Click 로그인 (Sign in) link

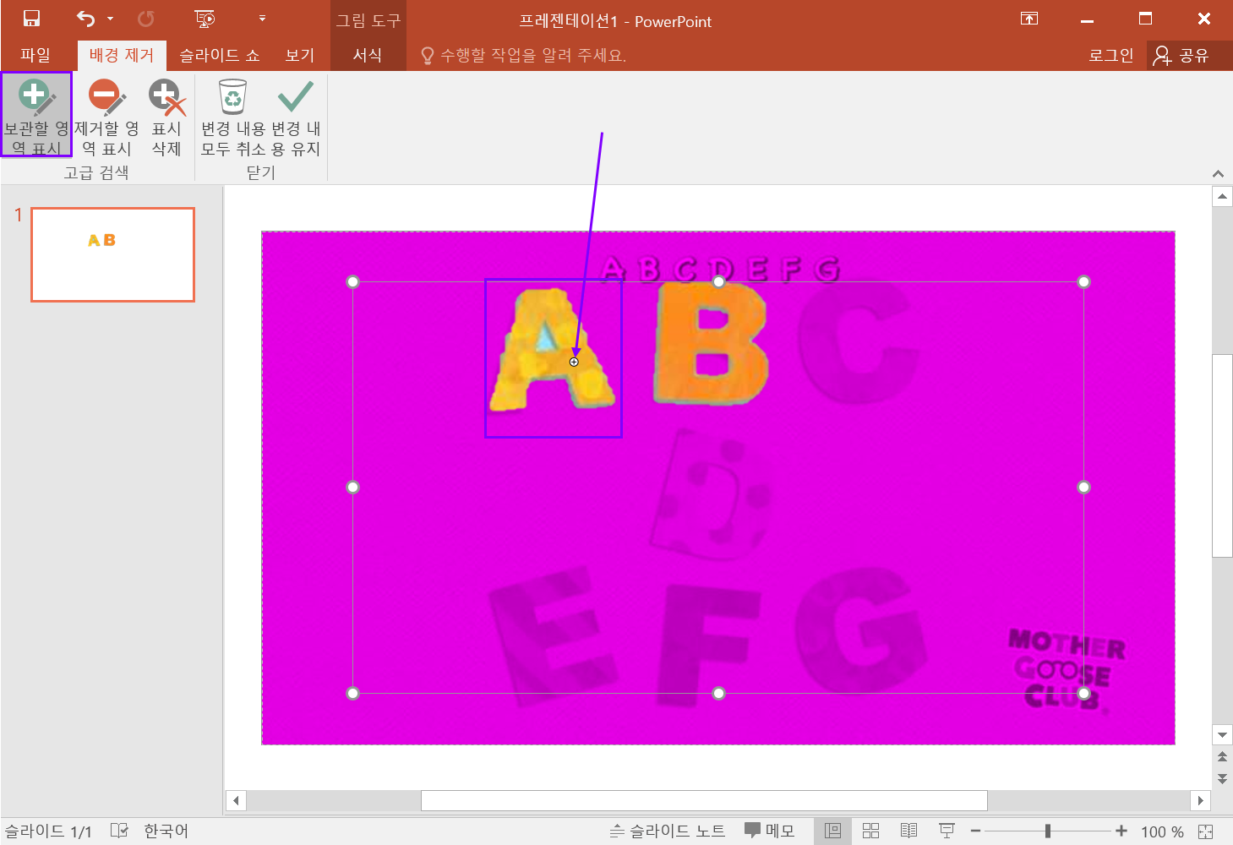point(1111,55)
